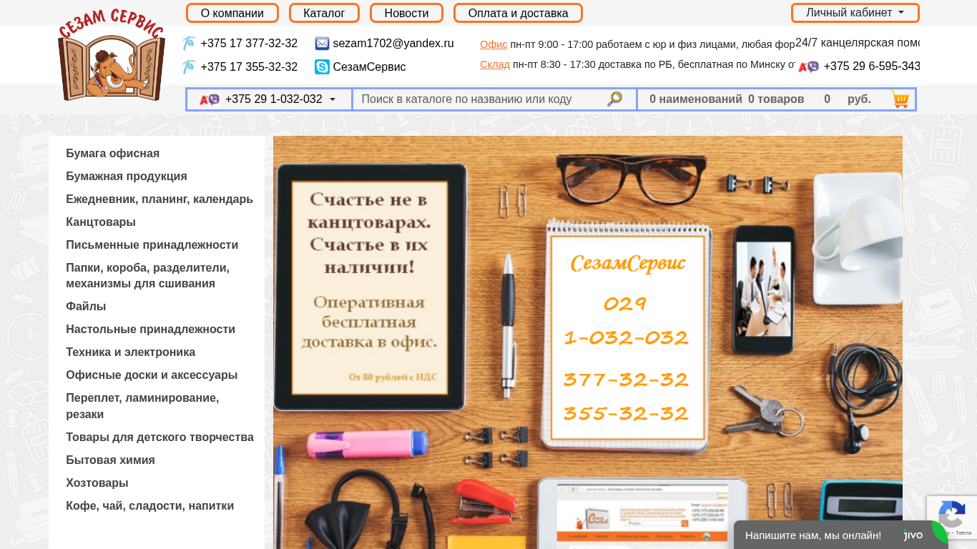
Task: Click the phone icon beside +375 17 355-32-32
Action: coord(189,67)
